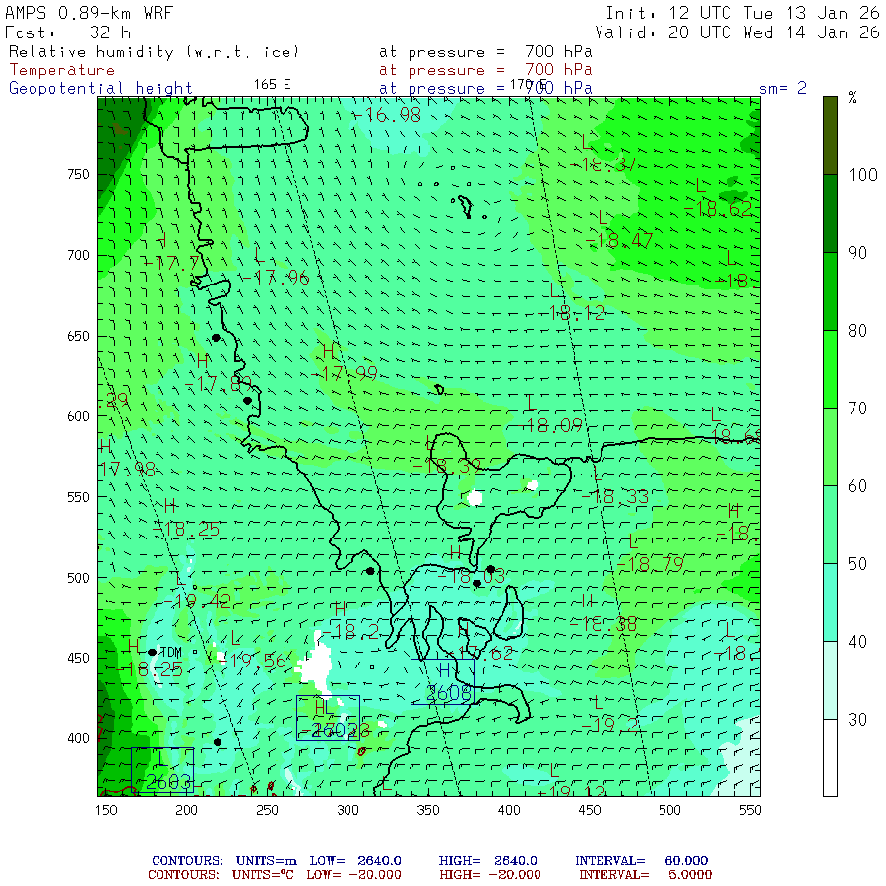
Task: Select the 'Fcst: 32 h' forecast hour text
Action: pos(68,32)
